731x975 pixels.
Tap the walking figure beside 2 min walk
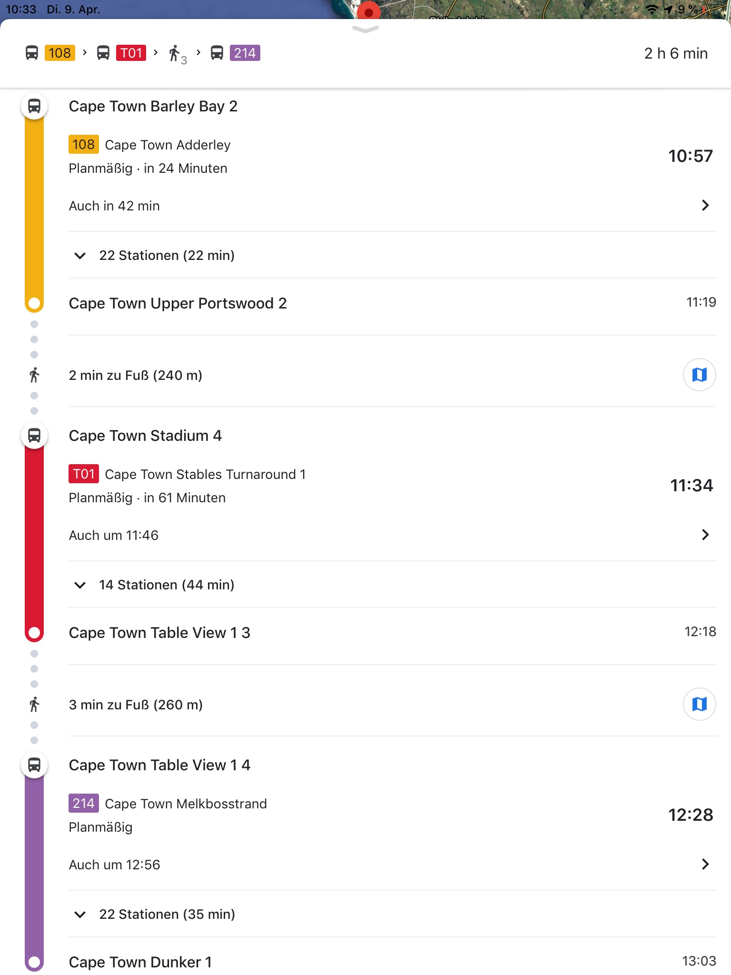34,375
